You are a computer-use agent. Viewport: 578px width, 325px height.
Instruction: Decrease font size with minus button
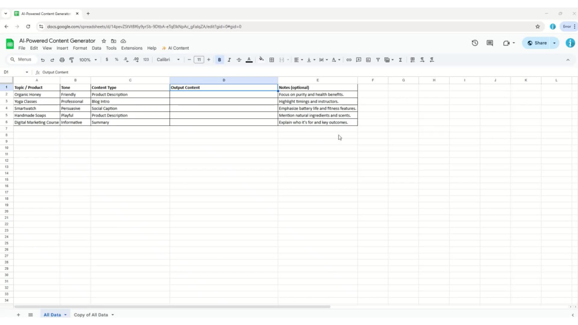point(189,59)
